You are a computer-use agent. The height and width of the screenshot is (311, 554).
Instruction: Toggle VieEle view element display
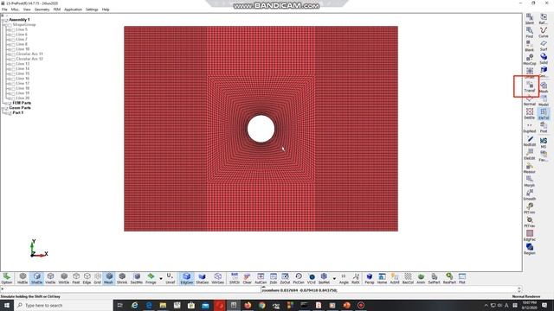coord(50,278)
